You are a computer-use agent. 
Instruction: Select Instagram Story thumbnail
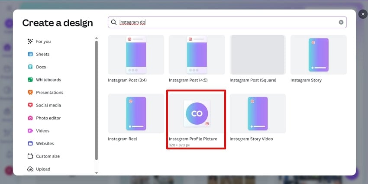pyautogui.click(x=319, y=55)
